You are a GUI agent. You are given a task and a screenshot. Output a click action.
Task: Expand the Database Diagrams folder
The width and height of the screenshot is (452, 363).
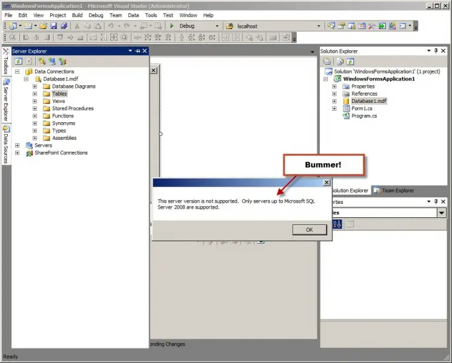click(x=35, y=87)
